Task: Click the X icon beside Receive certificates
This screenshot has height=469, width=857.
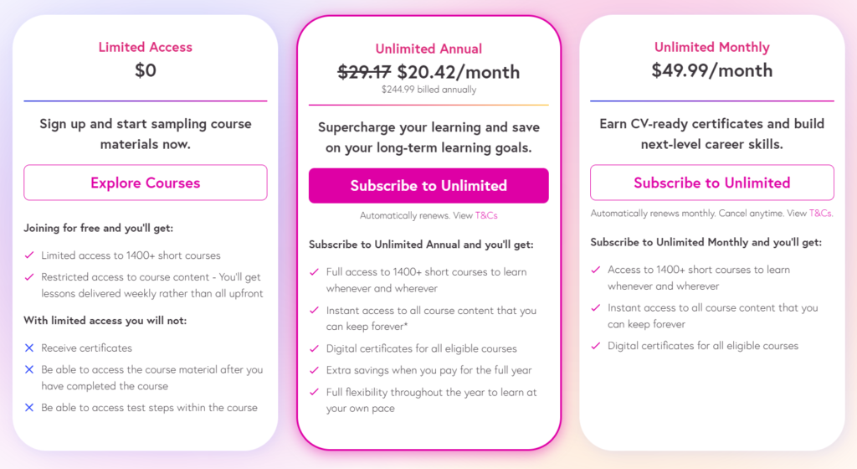Action: pyautogui.click(x=29, y=348)
